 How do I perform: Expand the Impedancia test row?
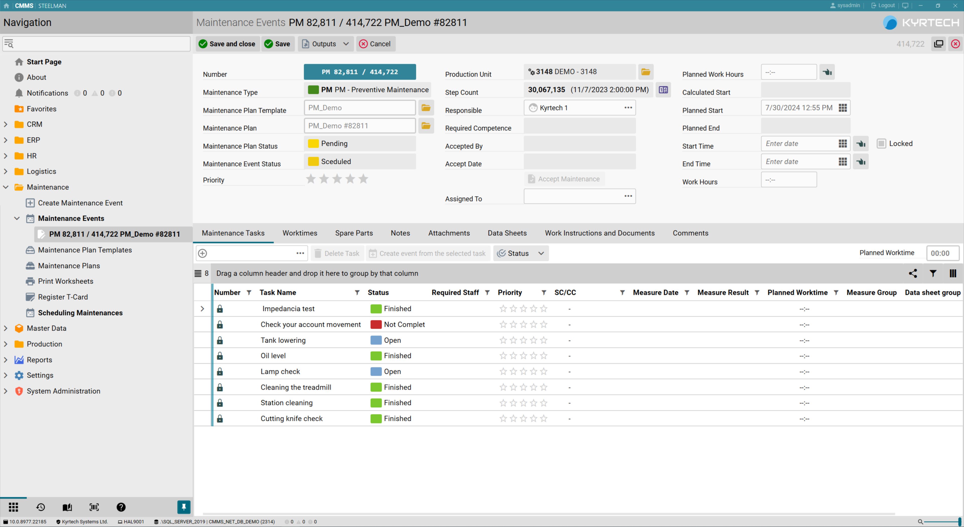[x=202, y=309]
